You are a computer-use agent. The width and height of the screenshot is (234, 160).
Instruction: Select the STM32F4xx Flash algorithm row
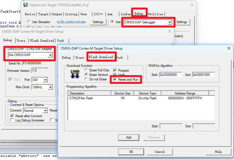tap(141, 98)
